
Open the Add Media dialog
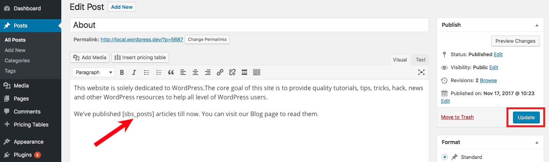90,57
